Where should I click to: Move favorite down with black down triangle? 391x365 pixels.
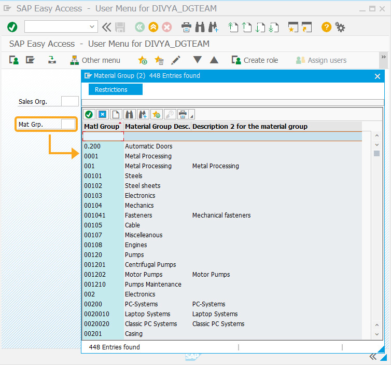(x=198, y=60)
